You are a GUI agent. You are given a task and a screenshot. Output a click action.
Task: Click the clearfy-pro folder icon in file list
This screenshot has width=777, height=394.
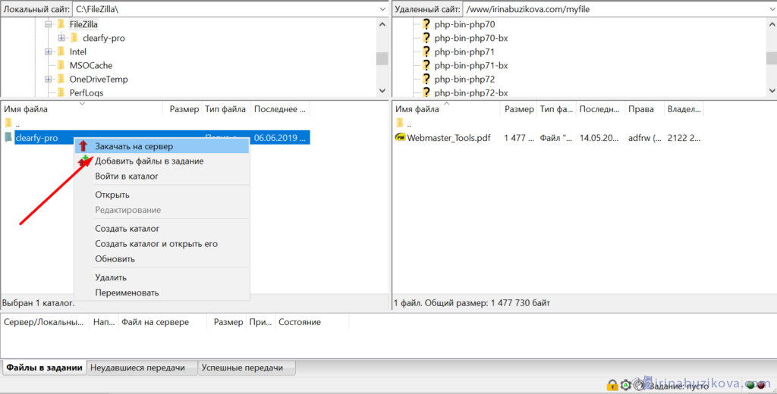[x=8, y=138]
